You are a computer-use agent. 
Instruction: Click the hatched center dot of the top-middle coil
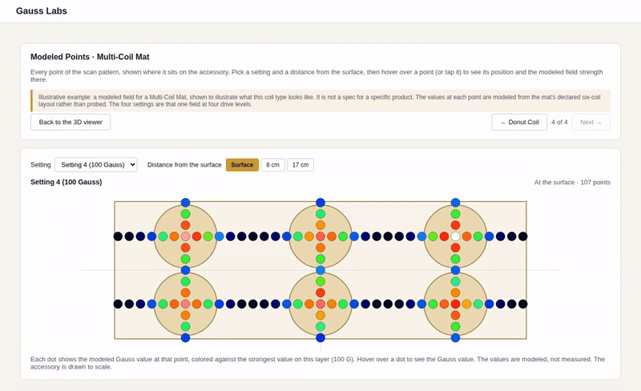[x=320, y=236]
